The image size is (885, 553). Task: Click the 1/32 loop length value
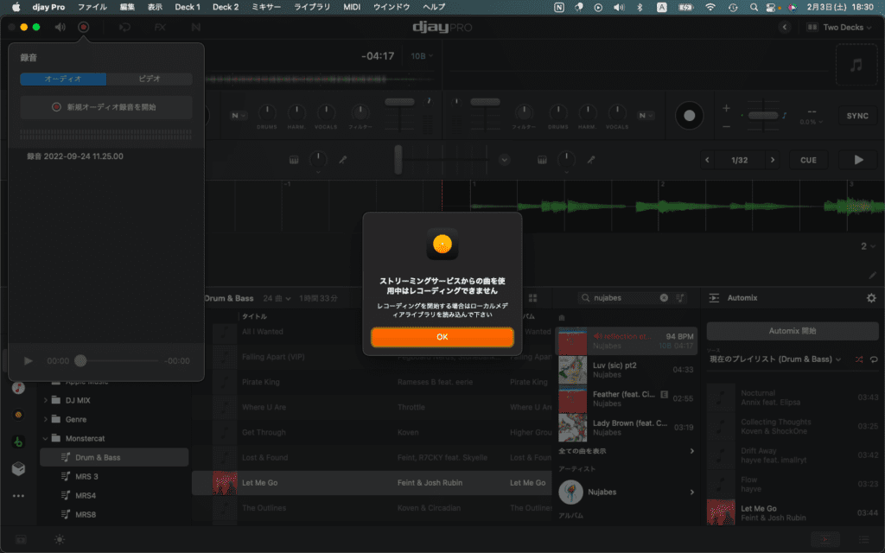[740, 160]
